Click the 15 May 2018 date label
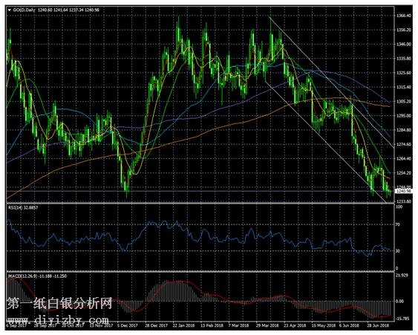418x335 pixels. pyautogui.click(x=323, y=325)
